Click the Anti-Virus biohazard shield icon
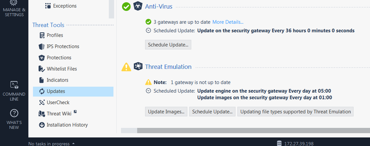370x146 pixels. pyautogui.click(x=138, y=6)
